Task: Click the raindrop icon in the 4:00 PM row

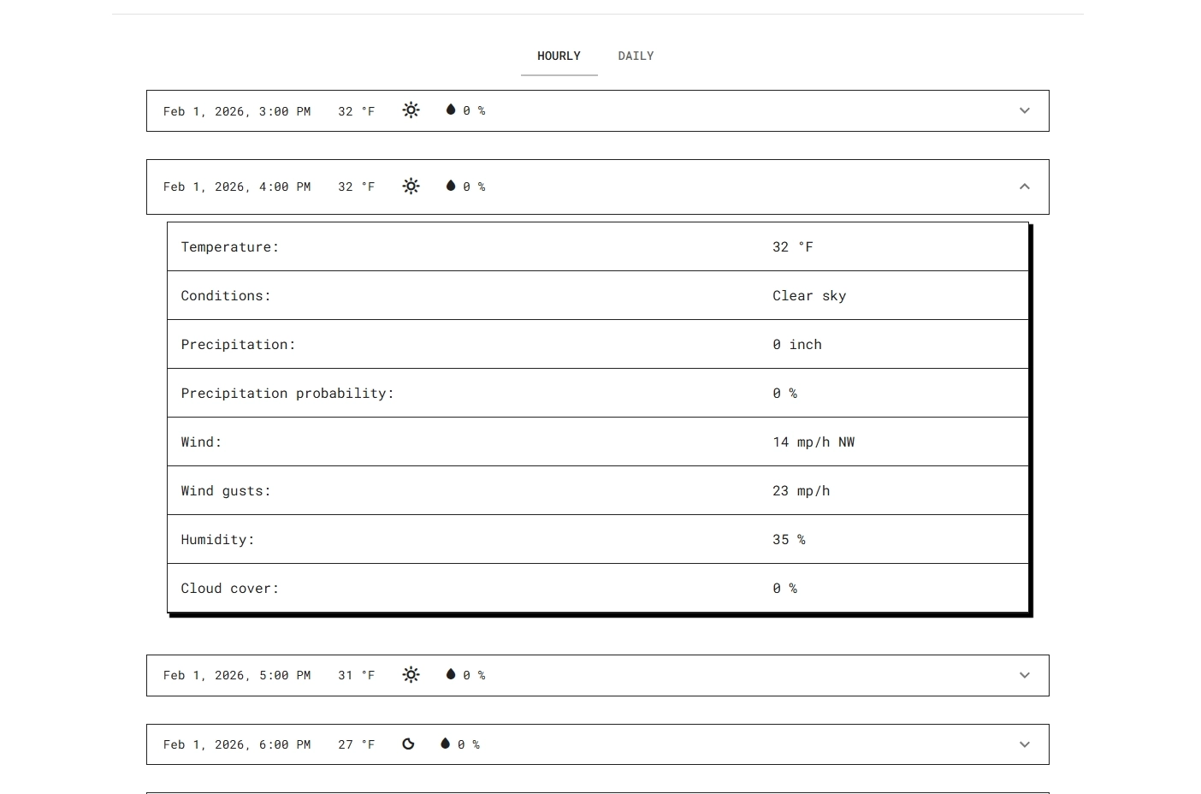Action: pyautogui.click(x=451, y=186)
